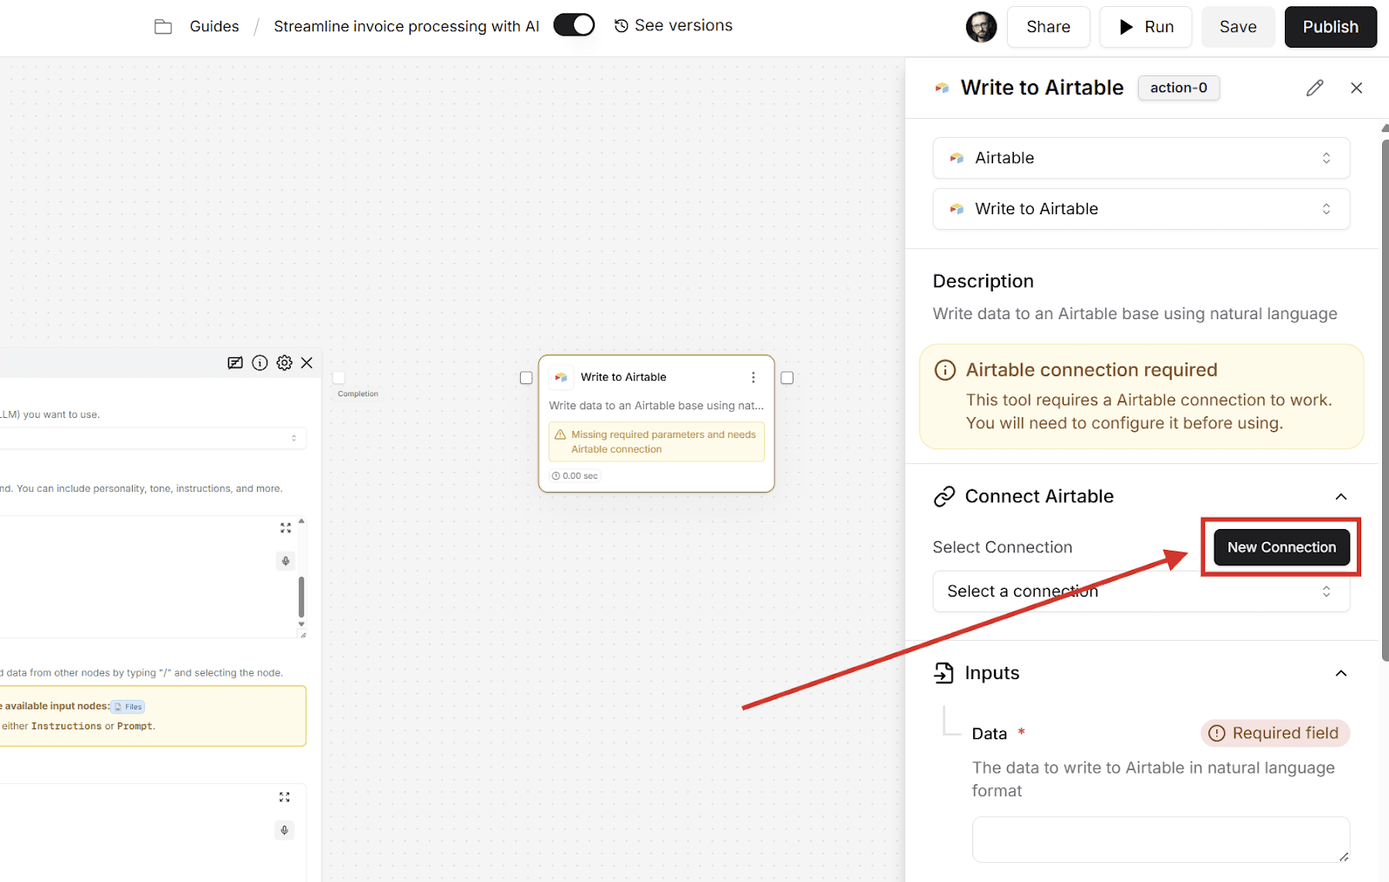Click the Required field badge
Image resolution: width=1389 pixels, height=882 pixels.
[x=1275, y=734]
